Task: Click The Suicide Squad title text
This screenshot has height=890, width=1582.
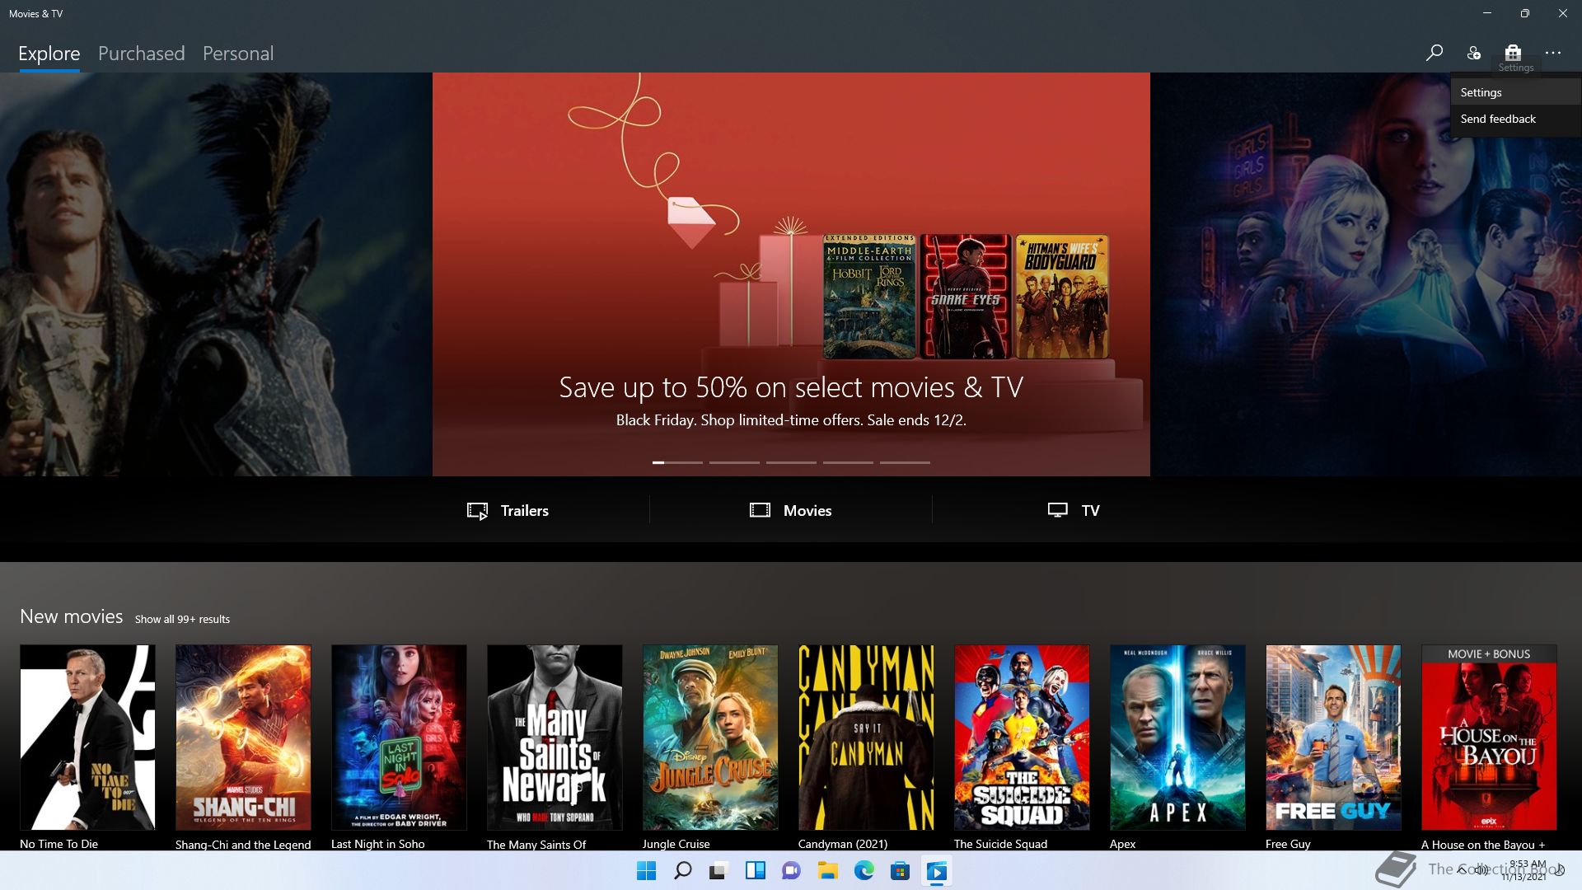Action: [1000, 844]
